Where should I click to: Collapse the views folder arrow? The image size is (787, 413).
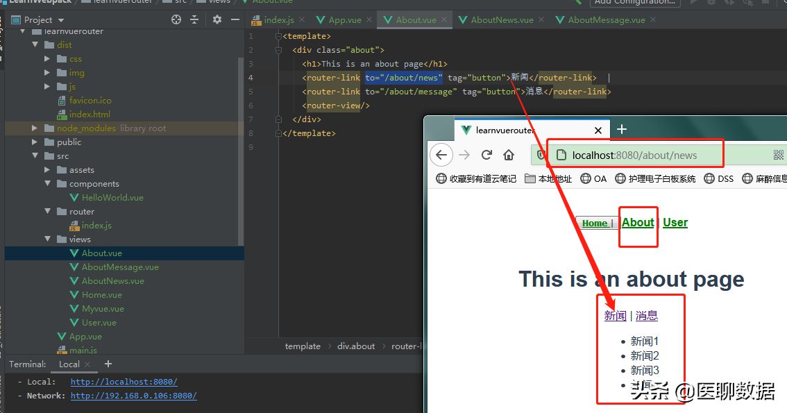tap(47, 239)
